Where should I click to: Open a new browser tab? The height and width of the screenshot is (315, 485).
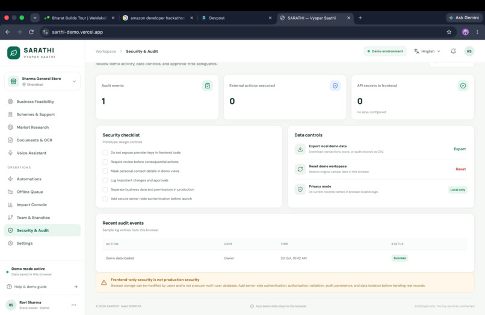point(360,18)
